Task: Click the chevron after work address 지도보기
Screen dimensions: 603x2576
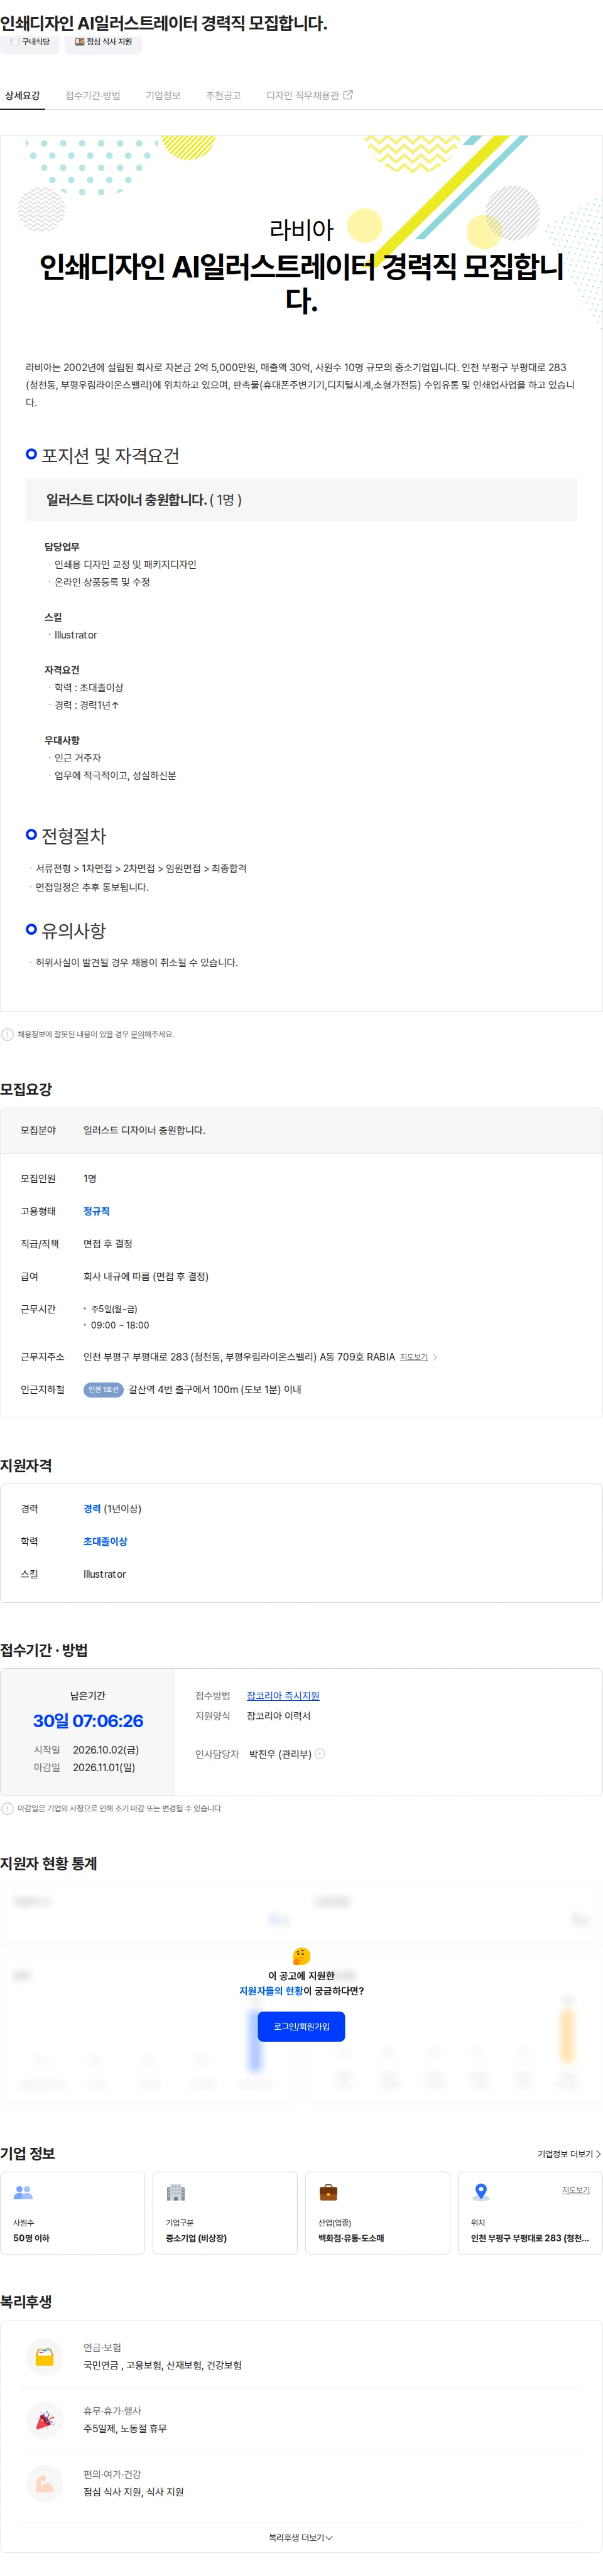Action: pyautogui.click(x=435, y=1357)
